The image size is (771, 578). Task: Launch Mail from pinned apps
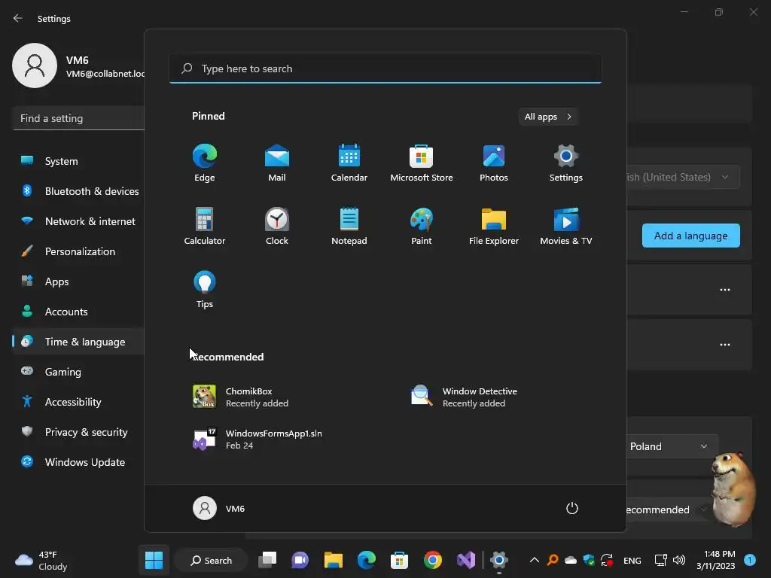pos(277,163)
